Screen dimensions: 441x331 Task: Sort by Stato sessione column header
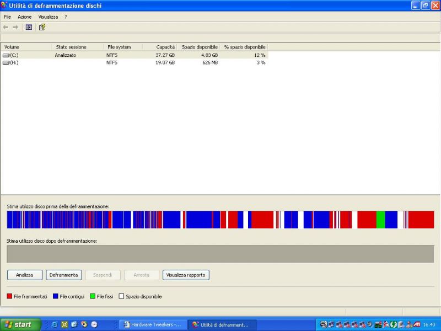[x=77, y=47]
